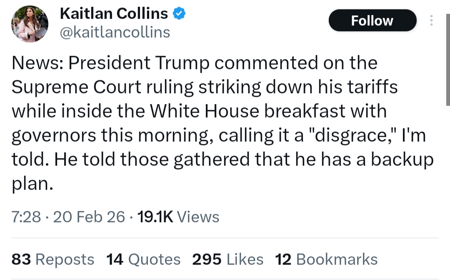Screen dimensions: 450x280
Task: Click the 20 Feb 26 date
Action: [x=89, y=217]
